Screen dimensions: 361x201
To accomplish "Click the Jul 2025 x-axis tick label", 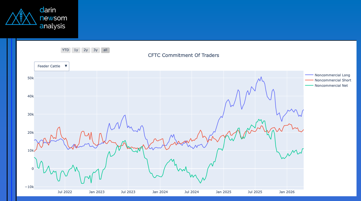I will [x=255, y=192].
